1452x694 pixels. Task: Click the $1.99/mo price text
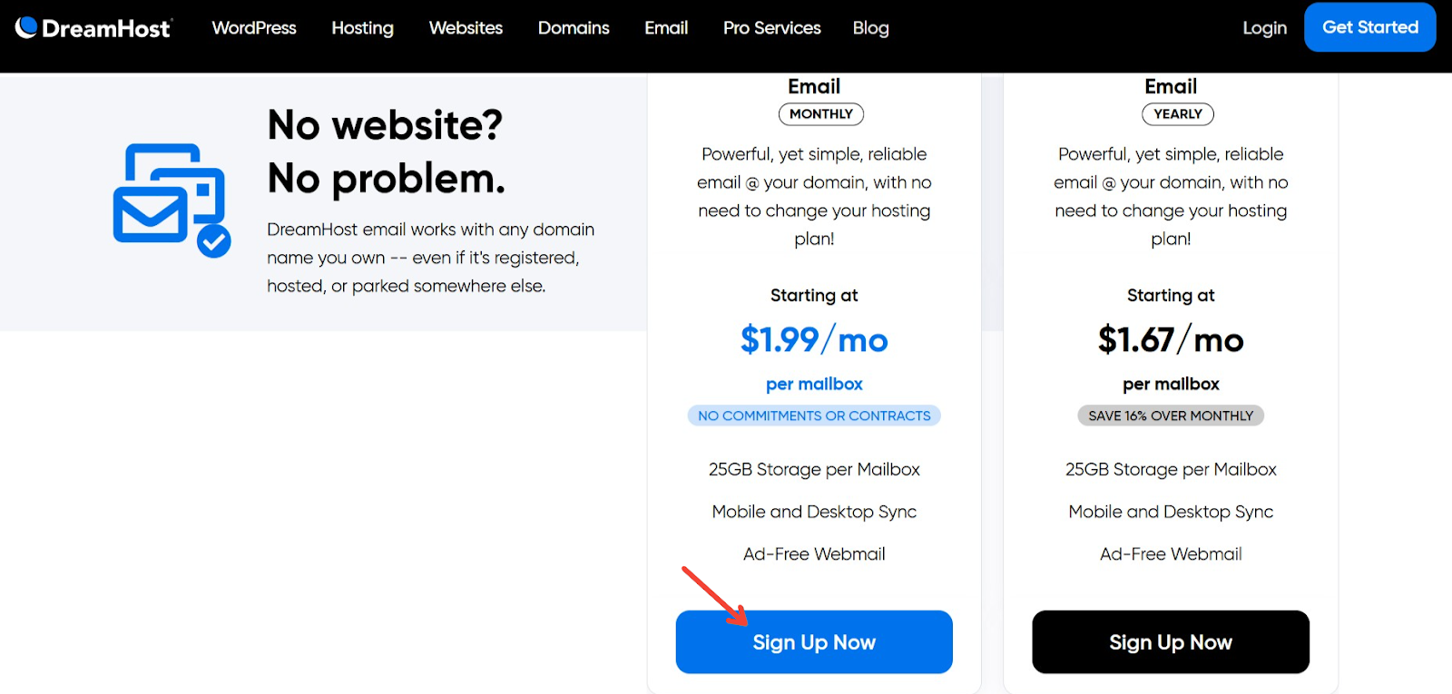click(x=813, y=341)
